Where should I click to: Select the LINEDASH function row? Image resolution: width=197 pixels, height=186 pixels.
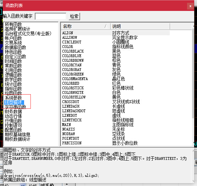coord(116,106)
